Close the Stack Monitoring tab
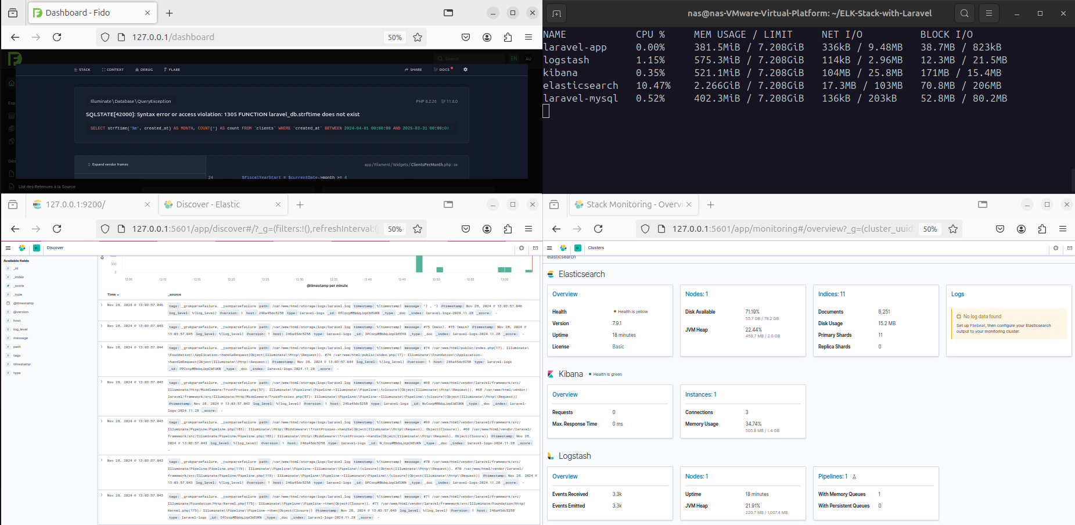This screenshot has width=1075, height=525. 689,204
